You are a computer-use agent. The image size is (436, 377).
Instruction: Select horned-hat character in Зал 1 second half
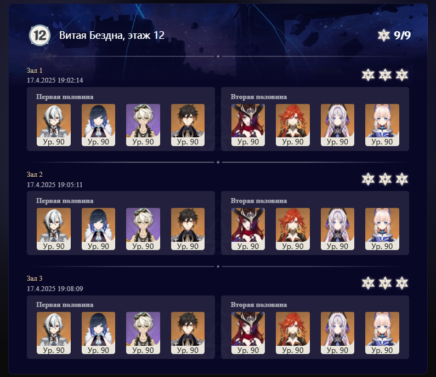tap(248, 125)
